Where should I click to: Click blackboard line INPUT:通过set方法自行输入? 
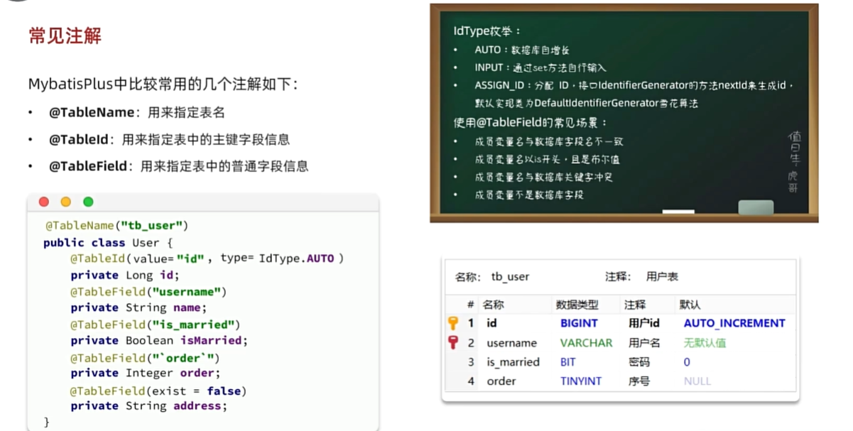point(540,67)
